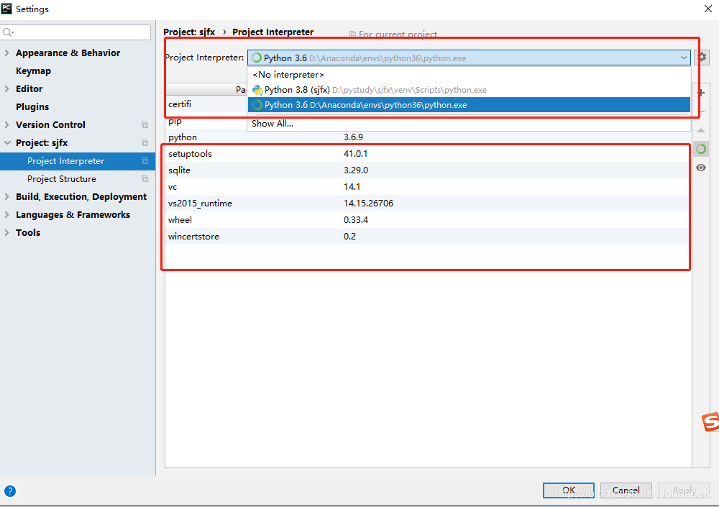Viewport: 719px width, 507px height.
Task: Select the vc package row
Action: [x=428, y=187]
